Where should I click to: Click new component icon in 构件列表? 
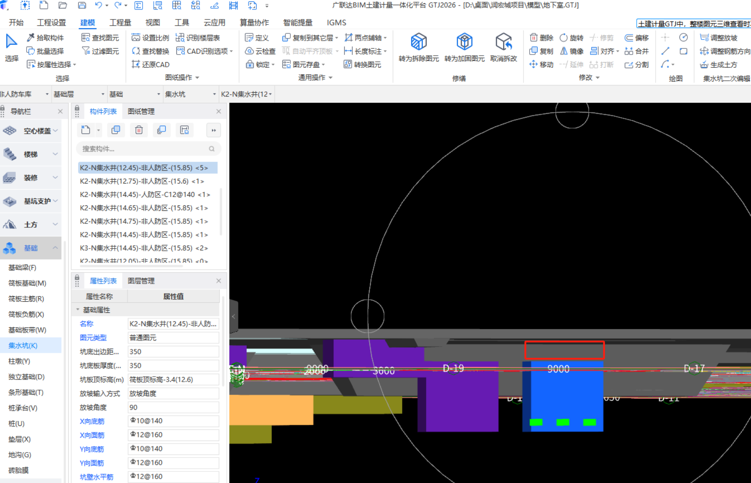[86, 130]
